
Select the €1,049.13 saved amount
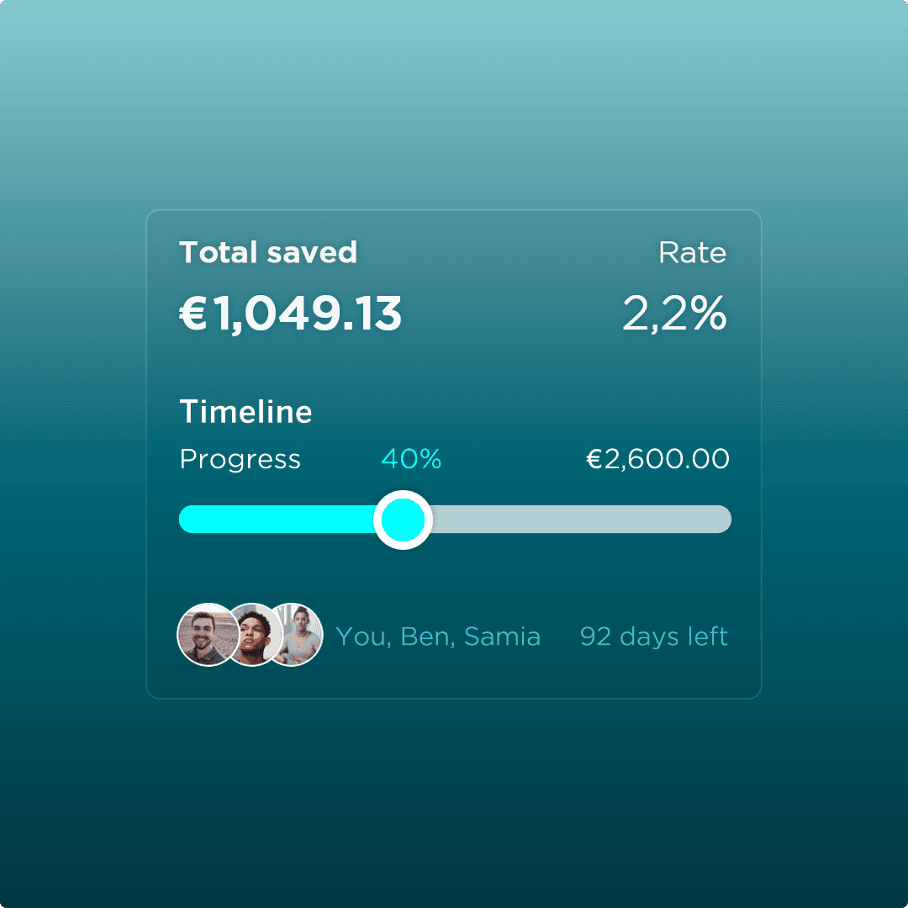click(291, 314)
